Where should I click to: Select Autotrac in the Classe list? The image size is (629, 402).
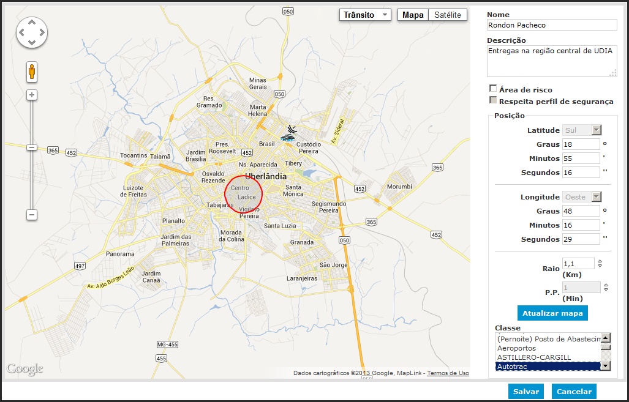(548, 367)
